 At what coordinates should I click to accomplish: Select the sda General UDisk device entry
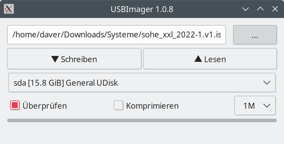66,83
